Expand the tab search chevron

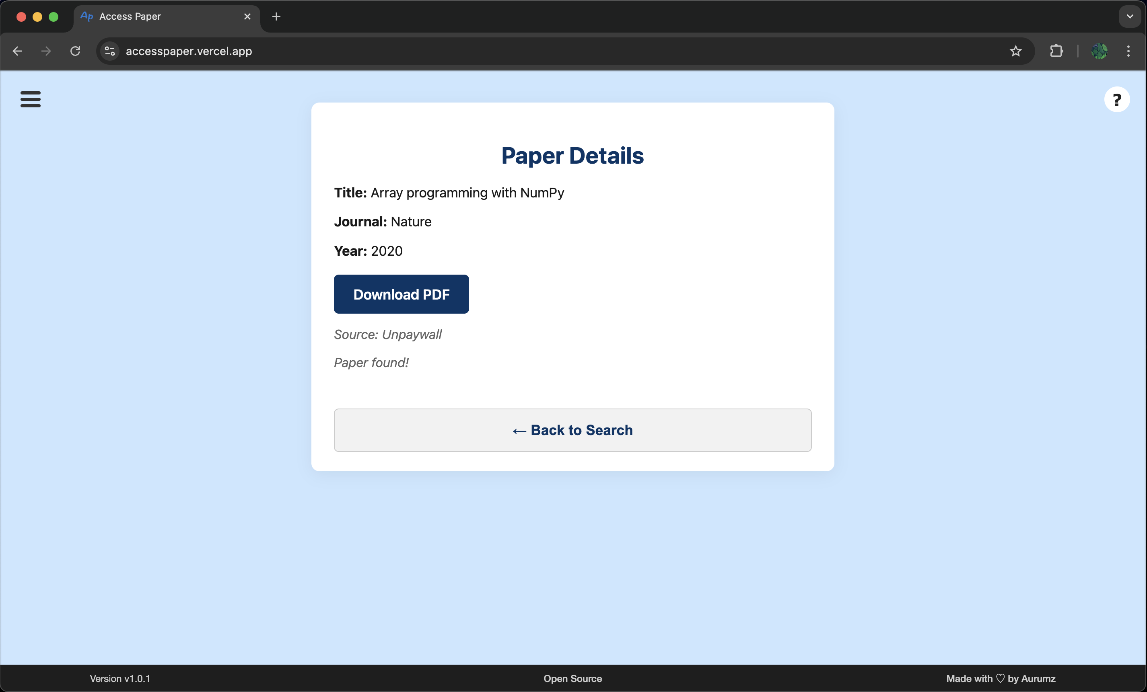tap(1129, 17)
